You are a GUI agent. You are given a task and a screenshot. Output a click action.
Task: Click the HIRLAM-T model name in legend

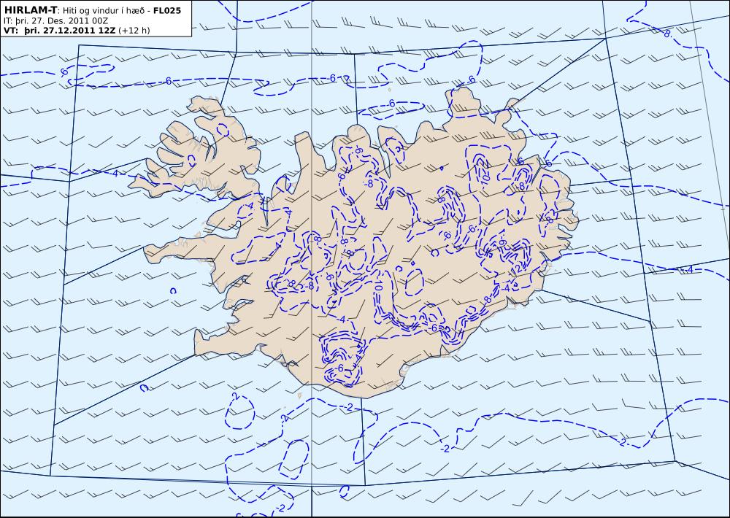pyautogui.click(x=30, y=10)
